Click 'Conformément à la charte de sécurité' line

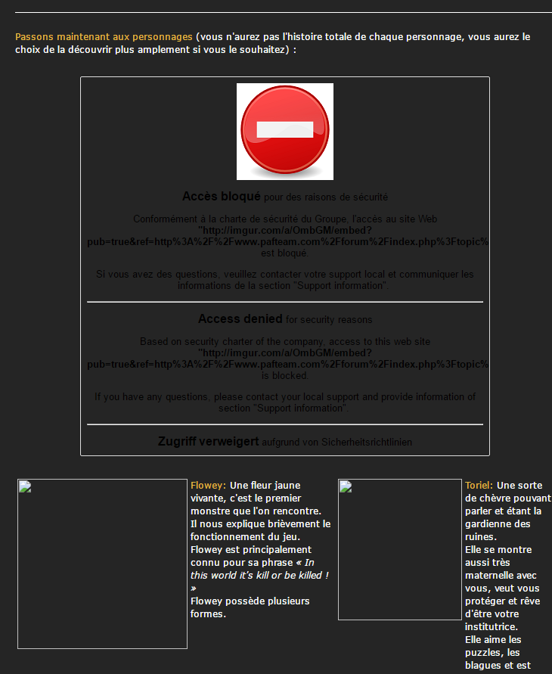[x=285, y=219]
